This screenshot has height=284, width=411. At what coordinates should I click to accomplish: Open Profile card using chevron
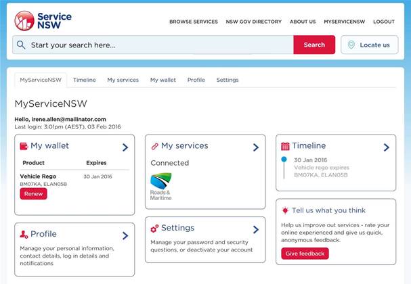tap(125, 235)
